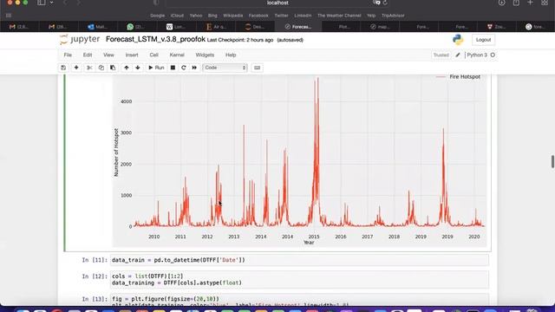Restart kernel and run all cells
The height and width of the screenshot is (312, 555).
(x=194, y=68)
